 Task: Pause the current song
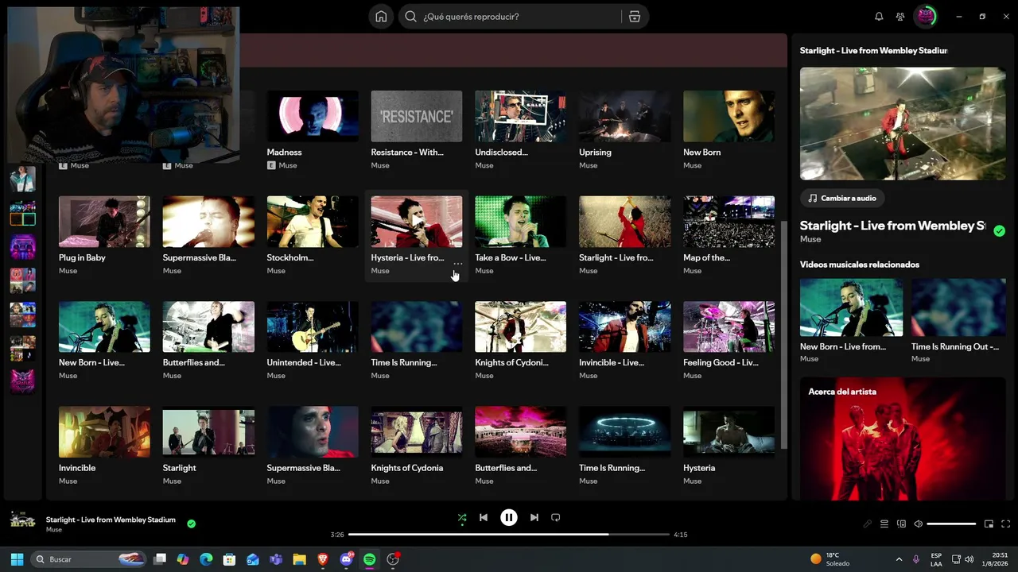coord(509,518)
